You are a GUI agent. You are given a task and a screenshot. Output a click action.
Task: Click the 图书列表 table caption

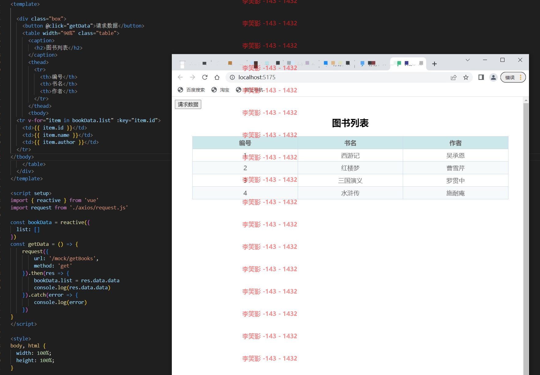[x=350, y=123]
